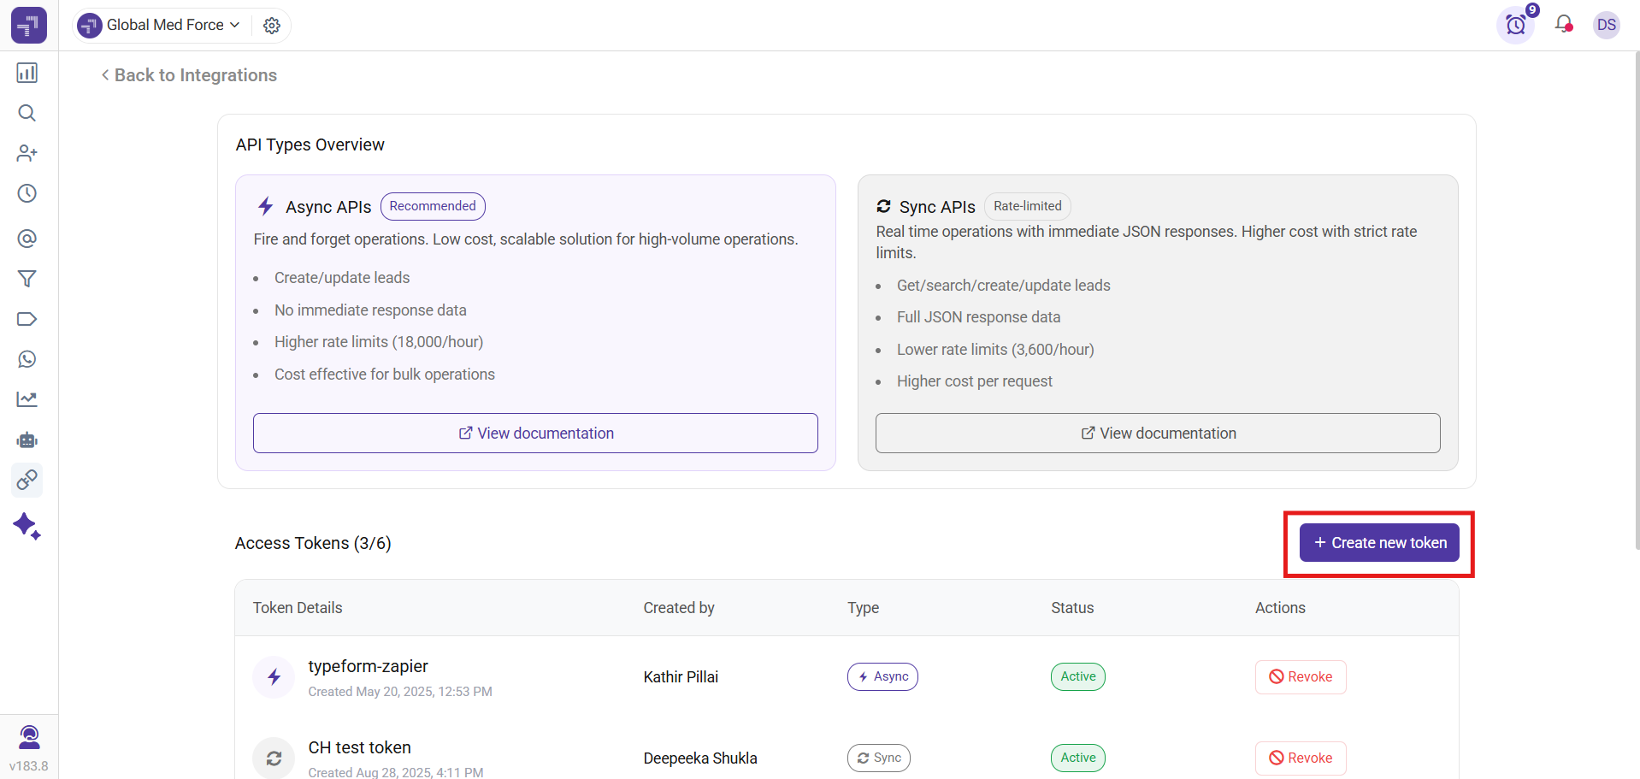This screenshot has width=1640, height=779.
Task: Click the v183.8 version label
Action: pos(29,766)
